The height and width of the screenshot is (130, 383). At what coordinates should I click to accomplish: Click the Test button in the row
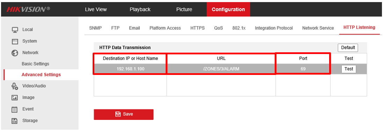point(349,69)
